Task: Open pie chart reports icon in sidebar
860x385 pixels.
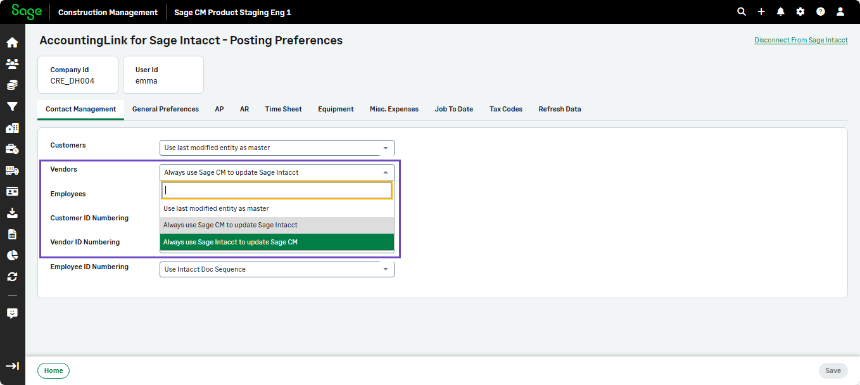Action: coord(12,255)
